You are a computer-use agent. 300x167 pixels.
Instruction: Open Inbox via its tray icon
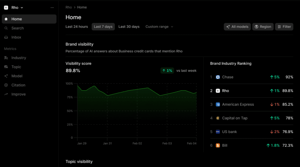(x=6, y=37)
